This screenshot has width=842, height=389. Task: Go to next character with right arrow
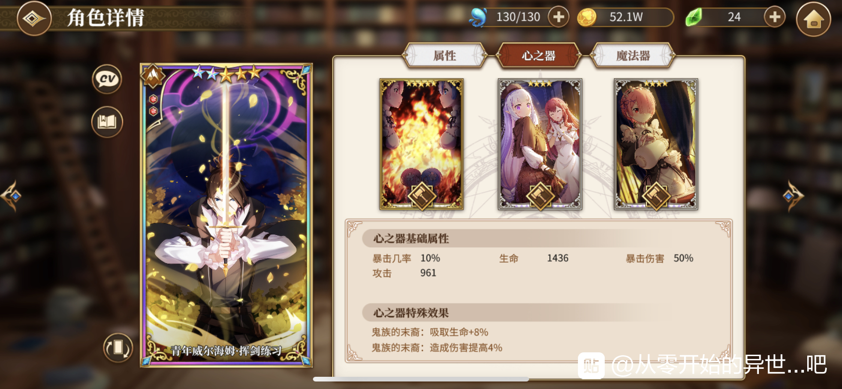click(x=793, y=195)
